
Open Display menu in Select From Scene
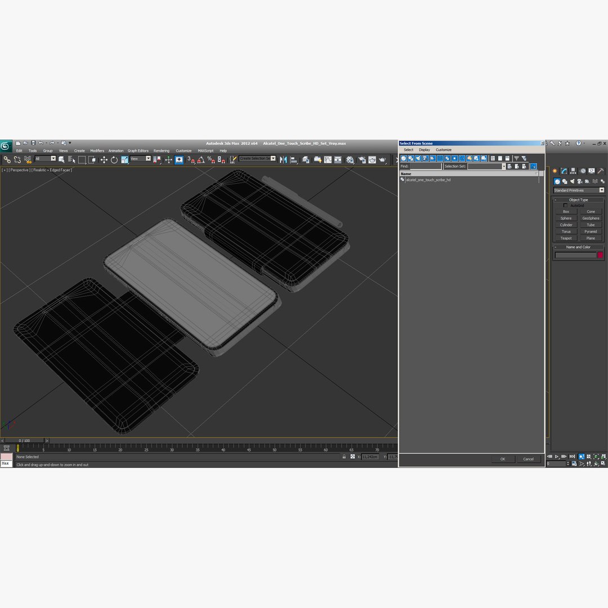(x=424, y=150)
